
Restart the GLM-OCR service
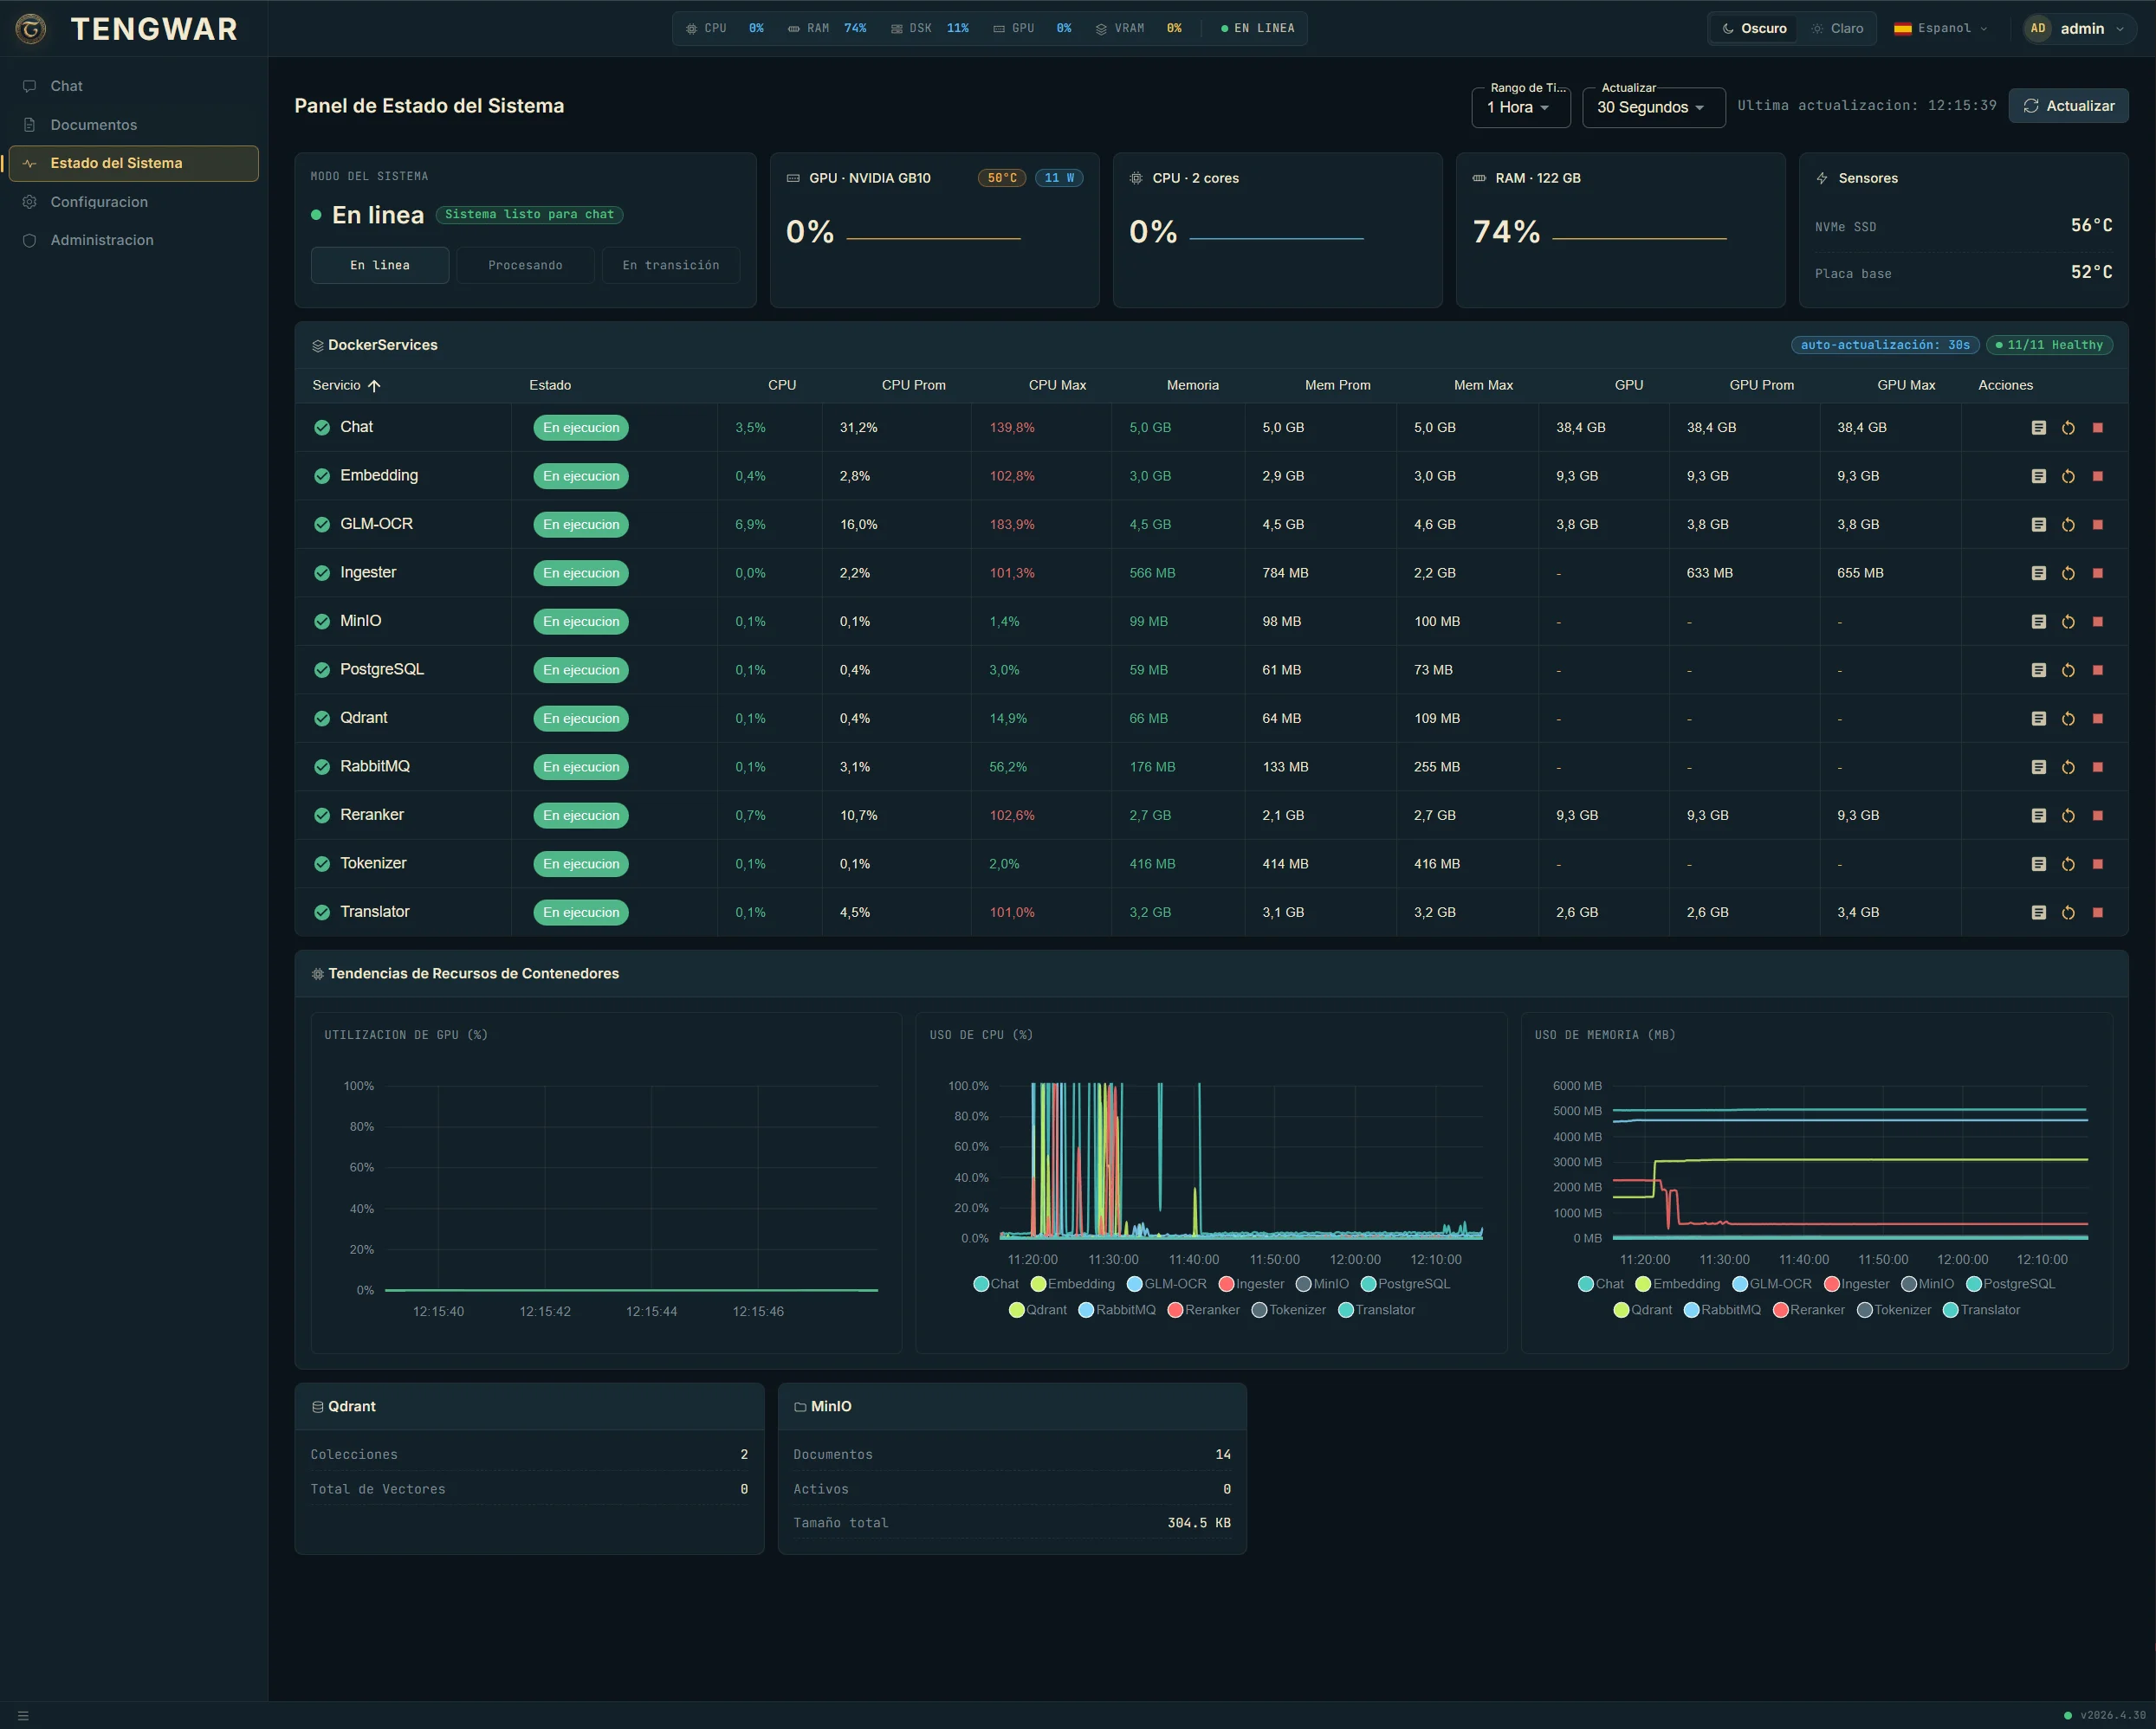(2068, 525)
